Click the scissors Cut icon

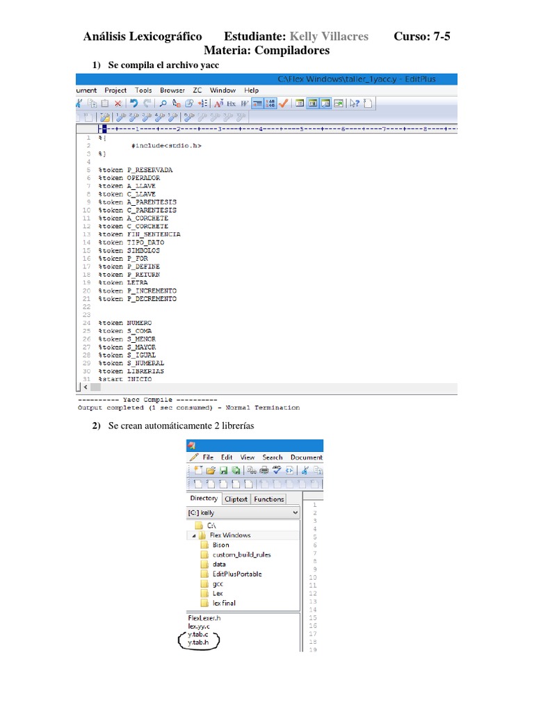pyautogui.click(x=305, y=471)
